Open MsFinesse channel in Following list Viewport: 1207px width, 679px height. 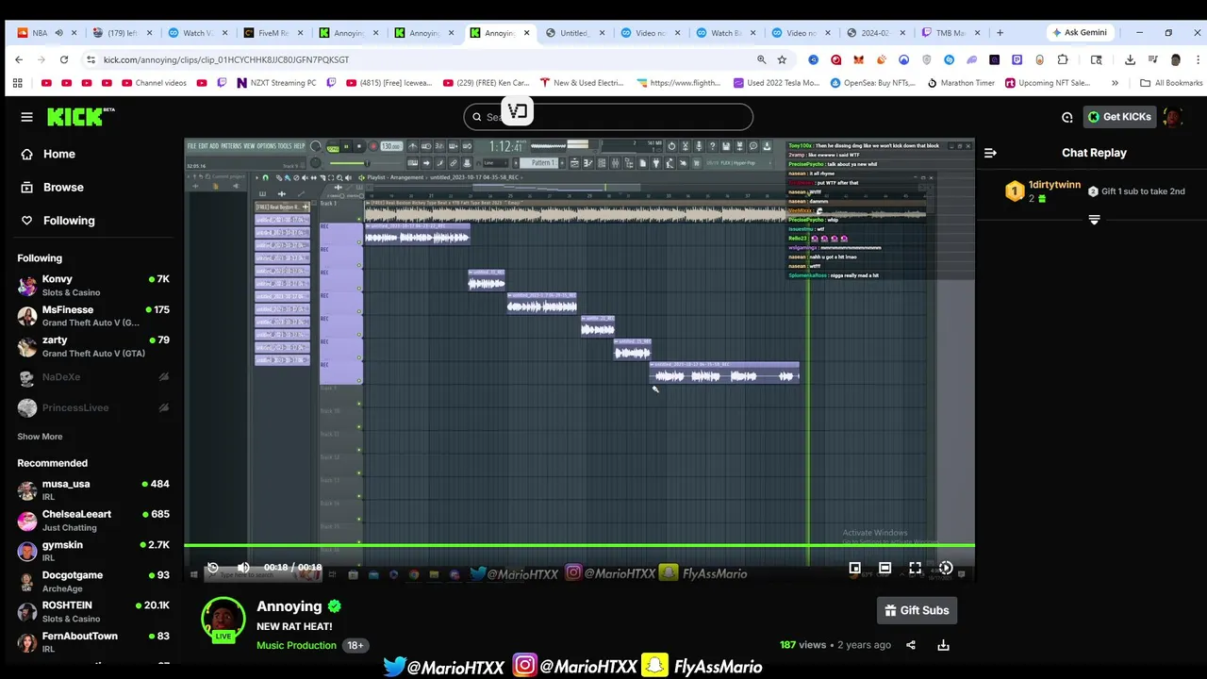click(x=93, y=315)
